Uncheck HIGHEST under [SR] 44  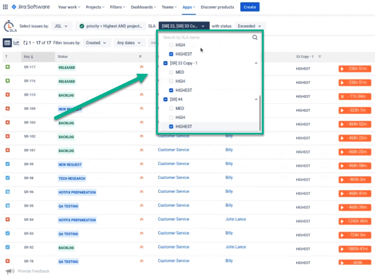coord(171,126)
